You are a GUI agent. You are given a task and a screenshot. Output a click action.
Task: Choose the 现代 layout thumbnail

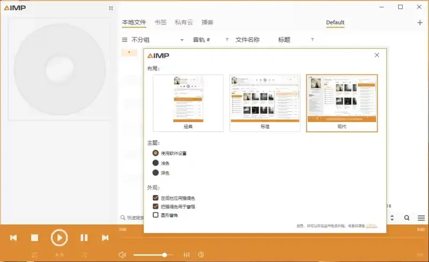(x=342, y=103)
